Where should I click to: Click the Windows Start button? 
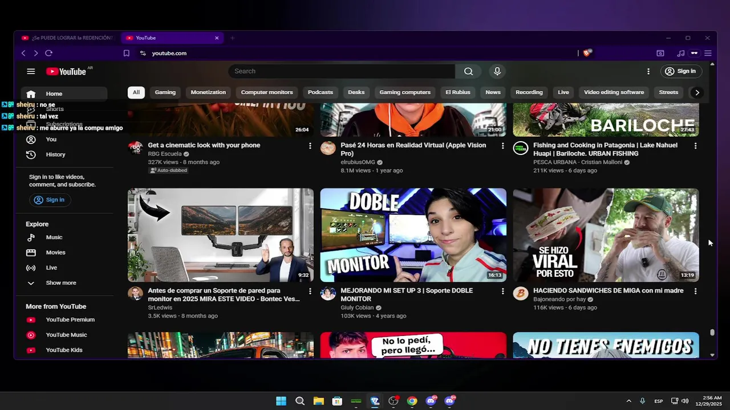(281, 401)
